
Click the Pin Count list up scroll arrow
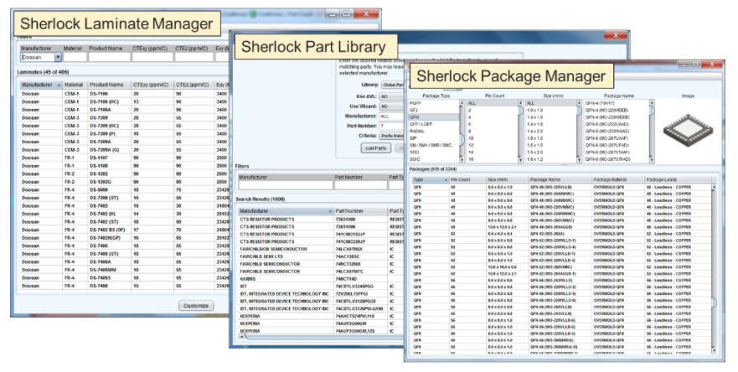coord(520,103)
